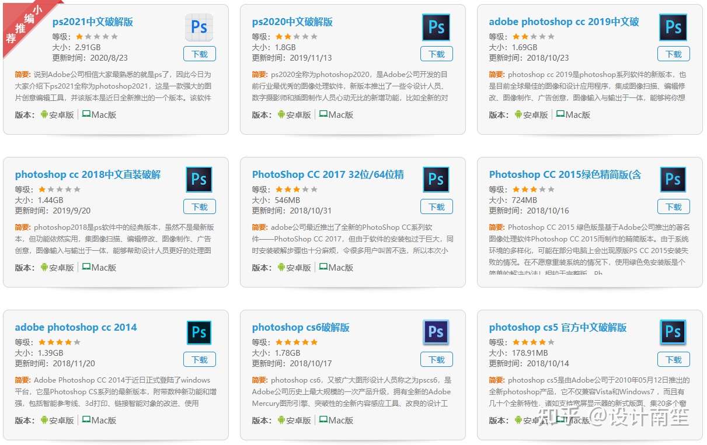Click the size text 1.69GB
Viewport: 707px width, 445px height.
pyautogui.click(x=524, y=47)
